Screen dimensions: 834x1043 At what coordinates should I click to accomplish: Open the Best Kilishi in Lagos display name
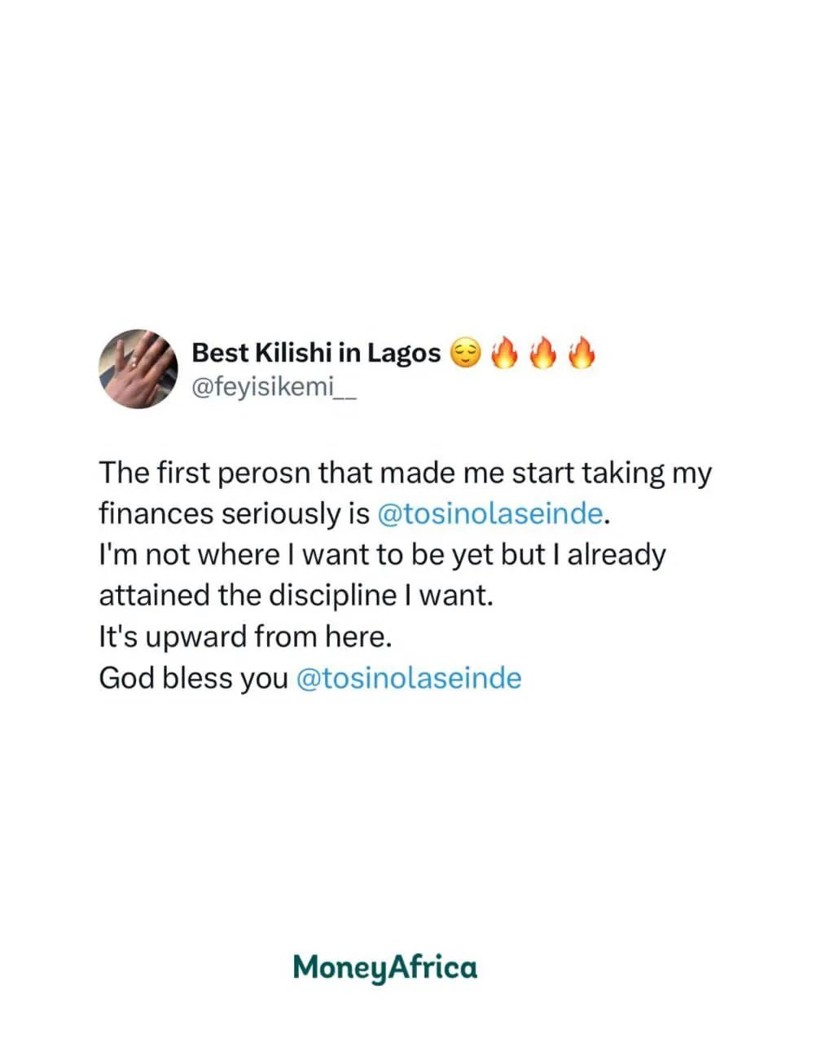tap(316, 353)
